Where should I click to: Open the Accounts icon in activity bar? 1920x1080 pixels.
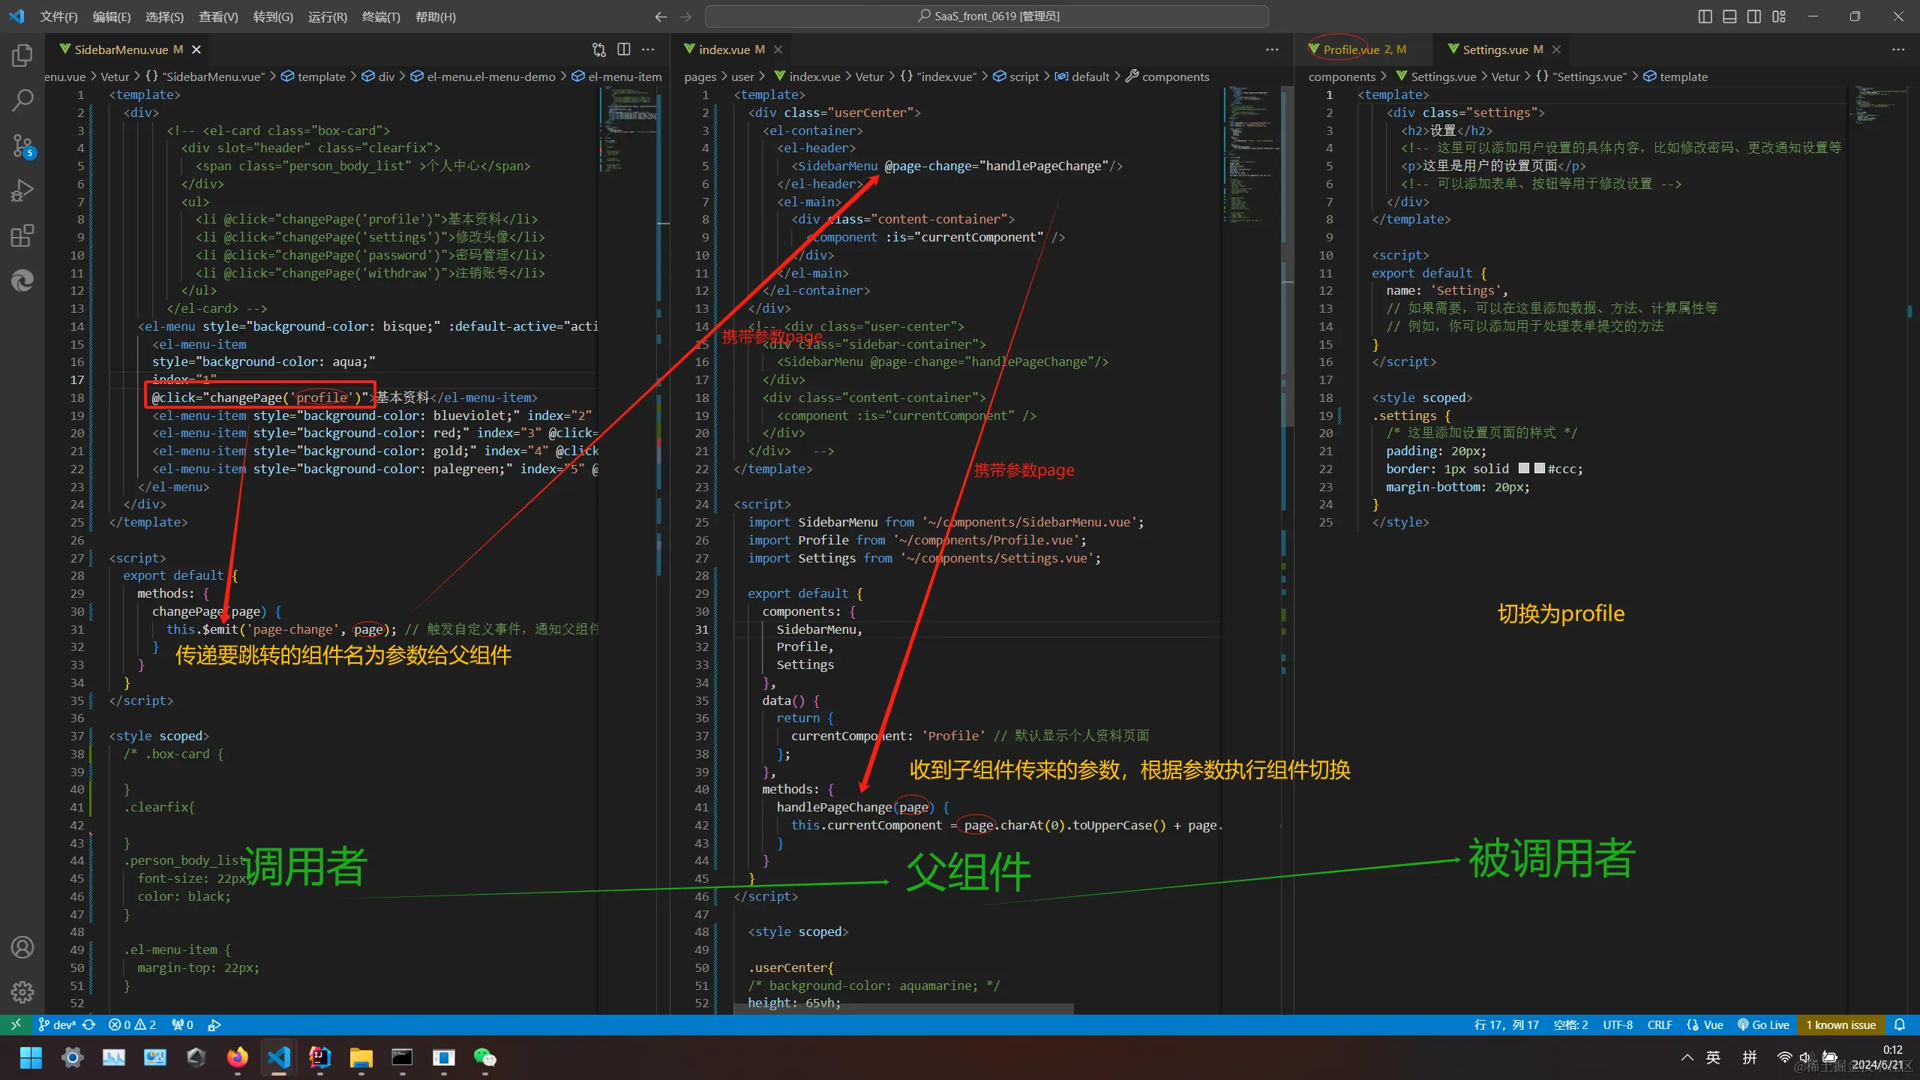tap(22, 947)
